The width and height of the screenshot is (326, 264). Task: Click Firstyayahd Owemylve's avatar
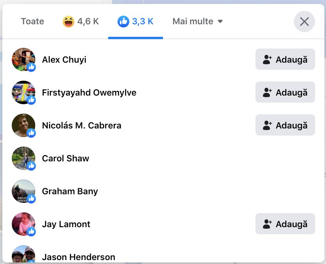(x=24, y=92)
